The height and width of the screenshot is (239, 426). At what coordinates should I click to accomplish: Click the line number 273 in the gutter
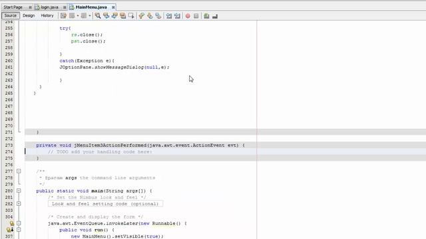tap(9, 145)
